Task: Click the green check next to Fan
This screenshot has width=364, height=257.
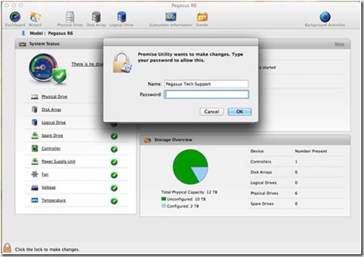Action: [114, 175]
